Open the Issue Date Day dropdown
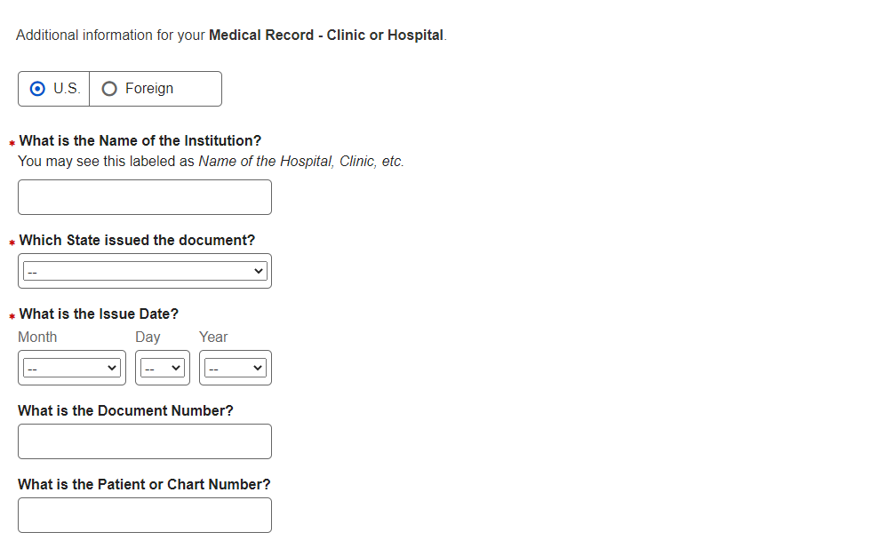879x556 pixels. click(163, 368)
